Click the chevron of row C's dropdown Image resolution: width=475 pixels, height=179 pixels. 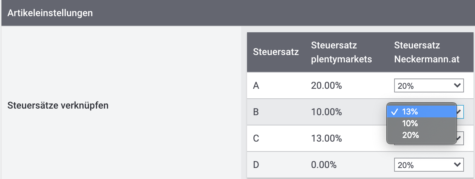coord(460,138)
